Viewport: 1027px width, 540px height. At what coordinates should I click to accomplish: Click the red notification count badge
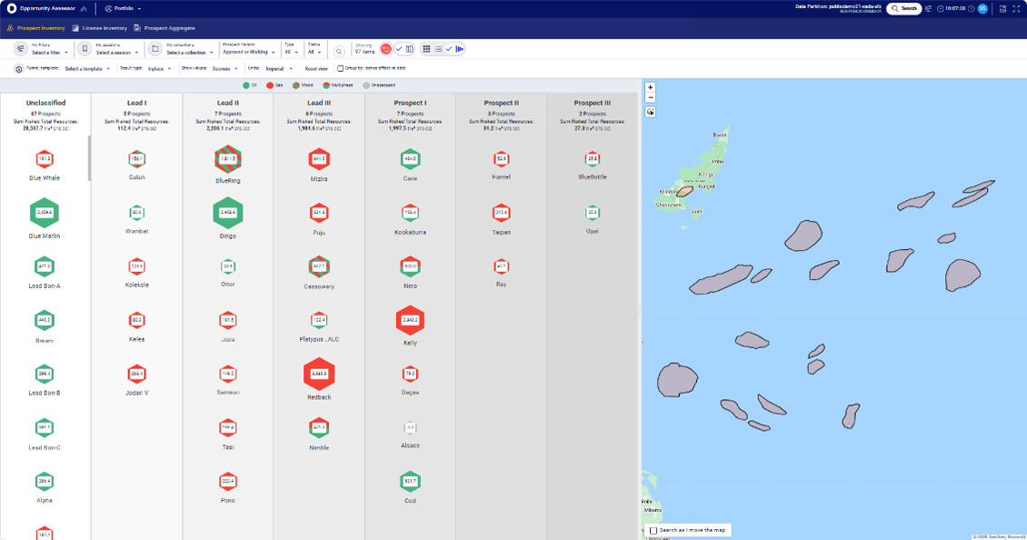386,49
